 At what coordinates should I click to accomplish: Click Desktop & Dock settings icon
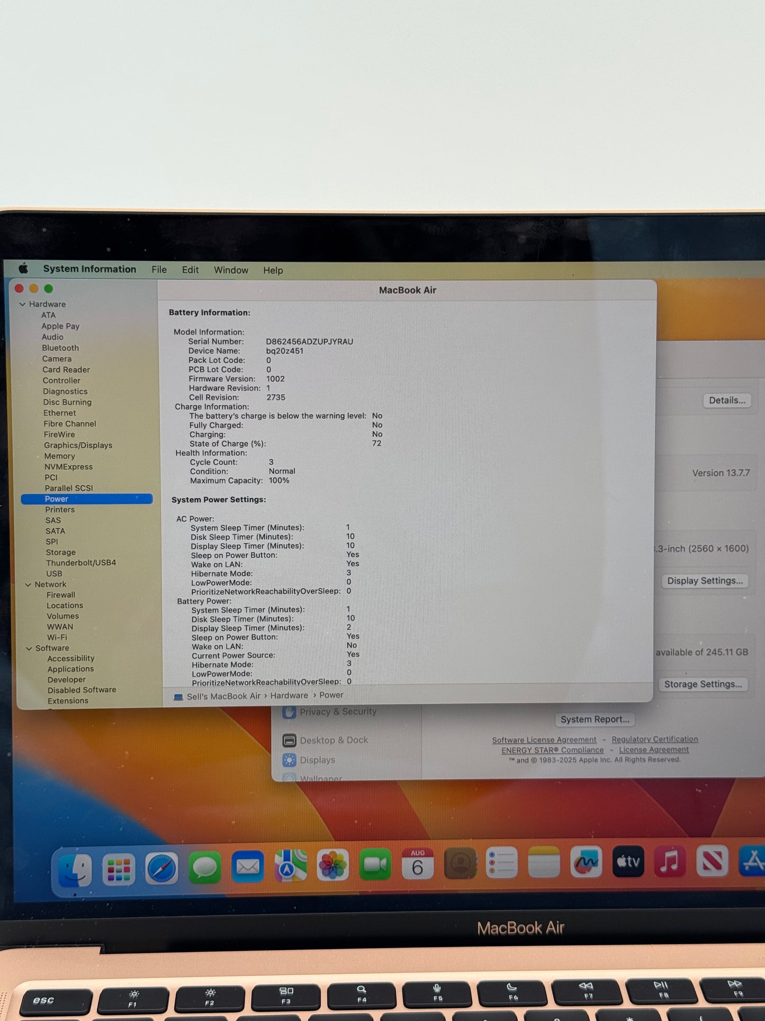point(289,740)
